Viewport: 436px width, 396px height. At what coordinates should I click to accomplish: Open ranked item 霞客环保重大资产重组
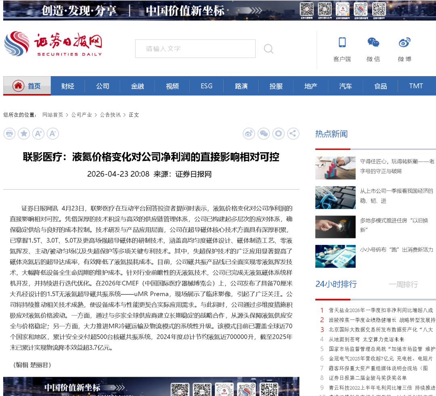[378, 368]
